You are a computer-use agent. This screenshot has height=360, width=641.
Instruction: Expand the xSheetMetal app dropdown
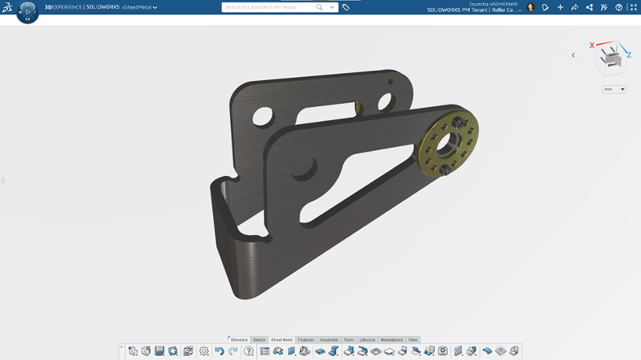155,7
